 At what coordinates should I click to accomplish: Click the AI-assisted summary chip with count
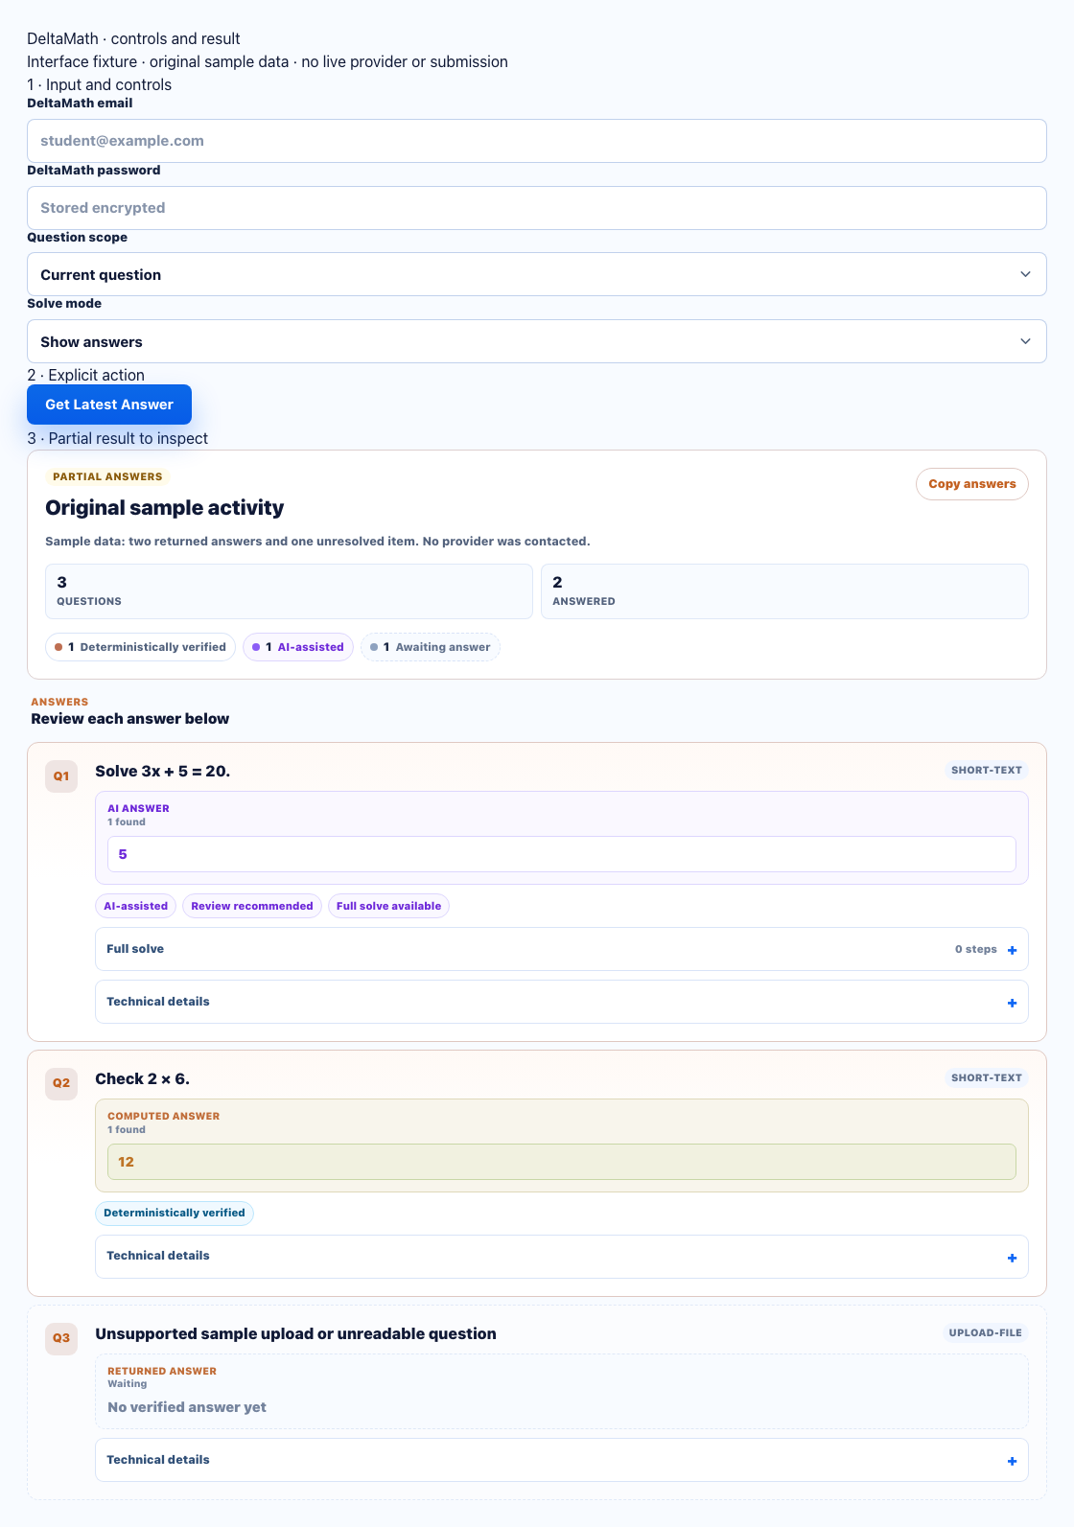[298, 647]
